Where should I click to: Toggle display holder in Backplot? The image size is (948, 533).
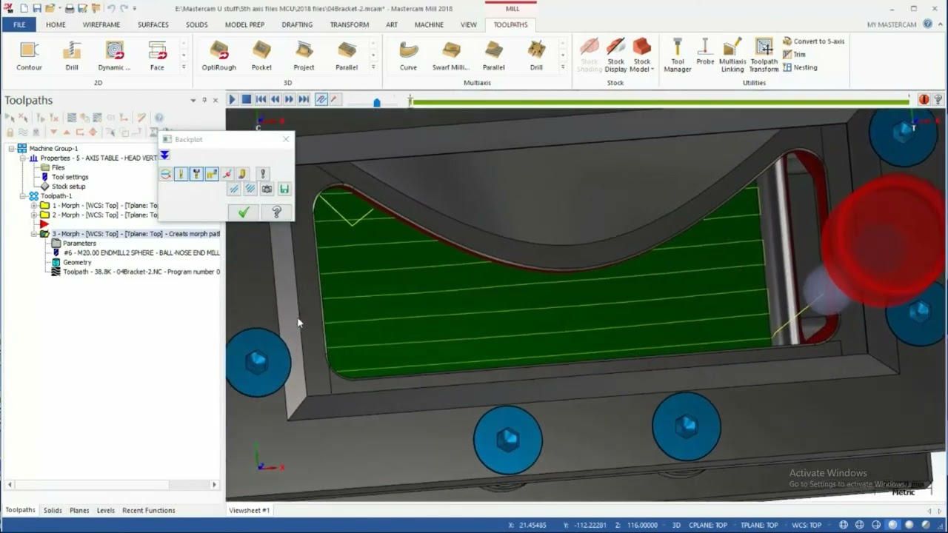[x=196, y=174]
